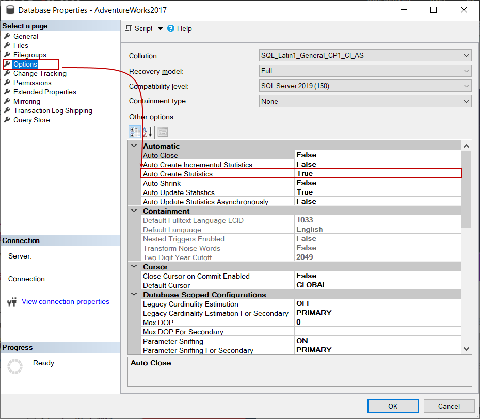This screenshot has width=480, height=419.
Task: Open View connection properties link
Action: coord(66,301)
